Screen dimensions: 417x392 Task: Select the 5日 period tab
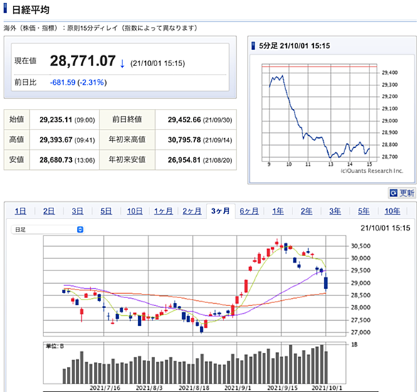[106, 211]
